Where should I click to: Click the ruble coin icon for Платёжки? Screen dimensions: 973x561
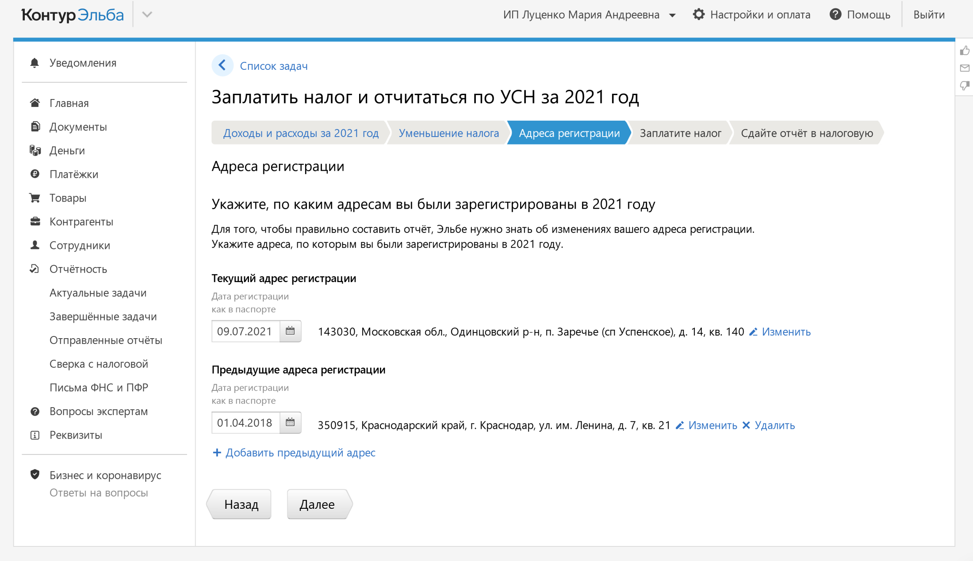coord(34,174)
